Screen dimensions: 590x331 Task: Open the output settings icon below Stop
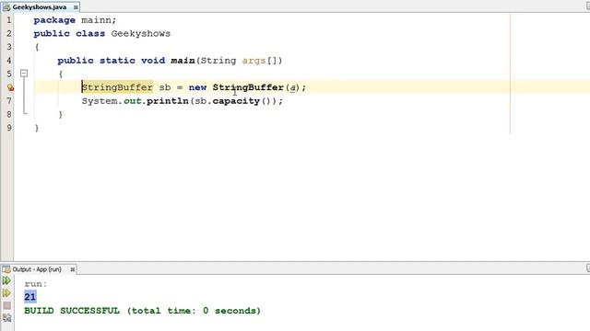tap(6, 318)
